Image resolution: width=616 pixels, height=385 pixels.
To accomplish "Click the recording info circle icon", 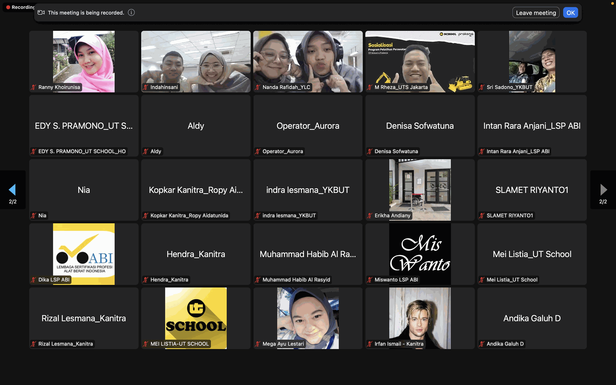I will (131, 13).
